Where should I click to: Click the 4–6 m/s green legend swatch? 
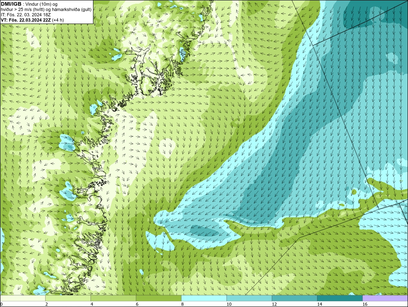point(113,298)
